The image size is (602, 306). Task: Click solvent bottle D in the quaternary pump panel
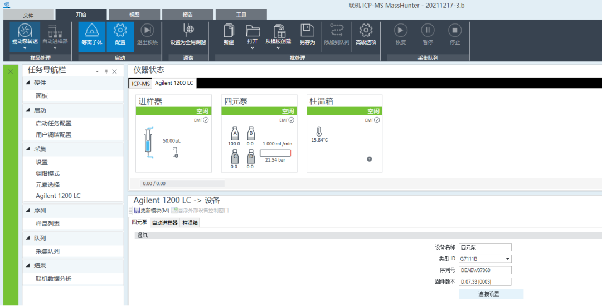[x=251, y=157]
